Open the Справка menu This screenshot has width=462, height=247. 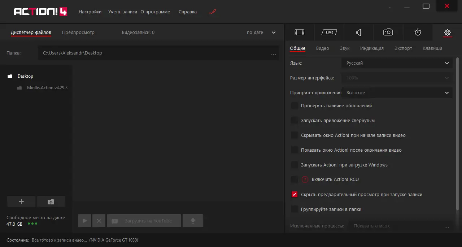(188, 12)
